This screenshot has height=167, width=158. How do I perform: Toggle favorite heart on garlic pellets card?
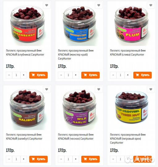coord(99,89)
